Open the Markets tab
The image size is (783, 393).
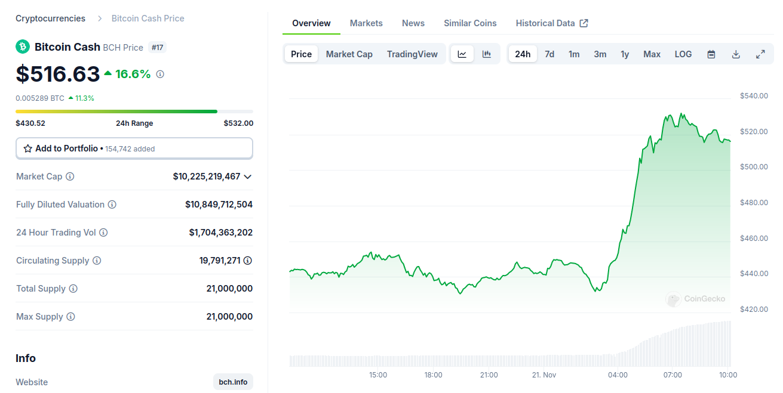[366, 23]
